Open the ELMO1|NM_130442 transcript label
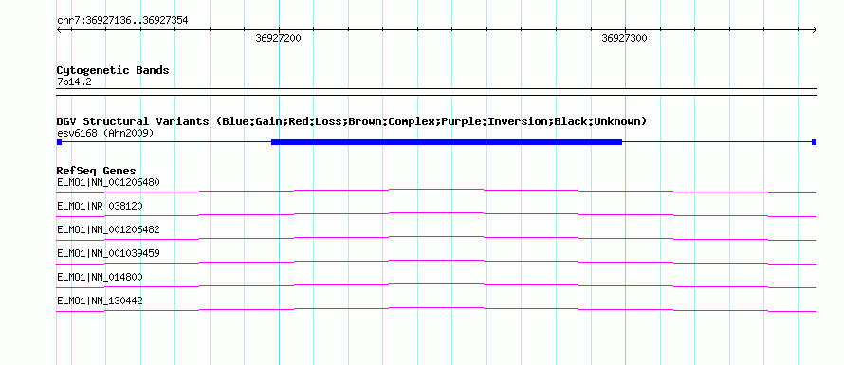 coord(100,301)
